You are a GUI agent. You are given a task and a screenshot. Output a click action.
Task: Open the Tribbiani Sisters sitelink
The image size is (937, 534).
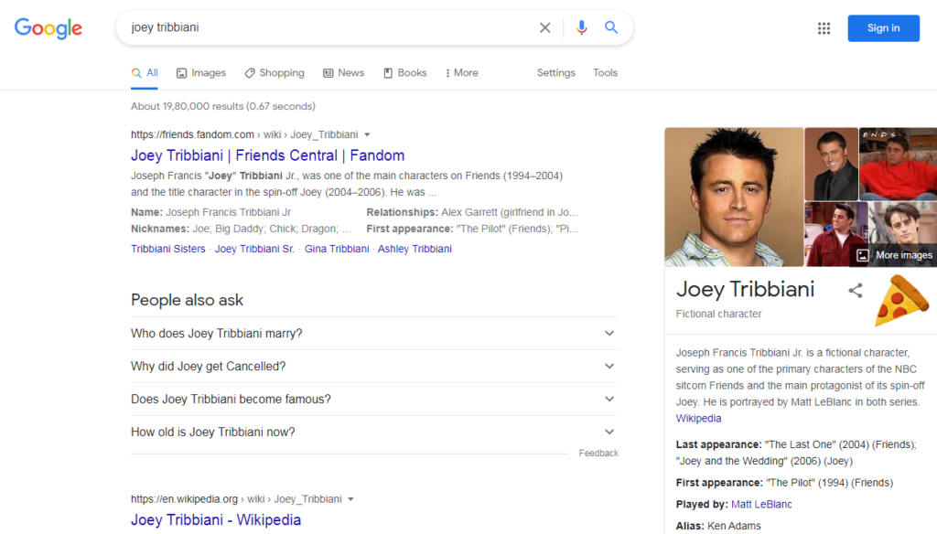[x=168, y=249]
